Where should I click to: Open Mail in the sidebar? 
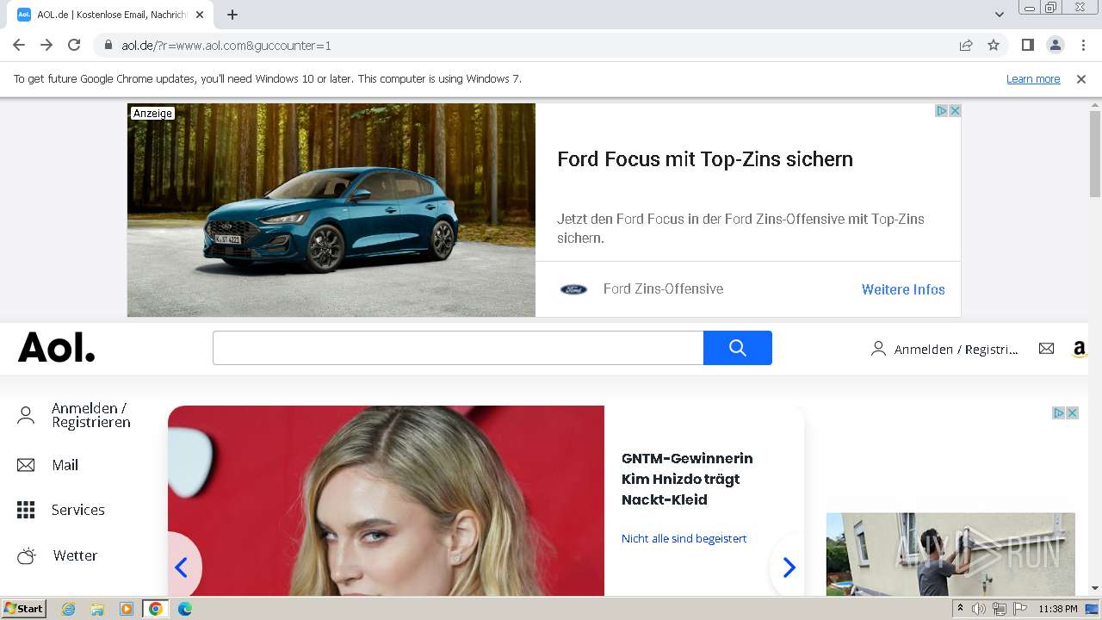(48, 465)
